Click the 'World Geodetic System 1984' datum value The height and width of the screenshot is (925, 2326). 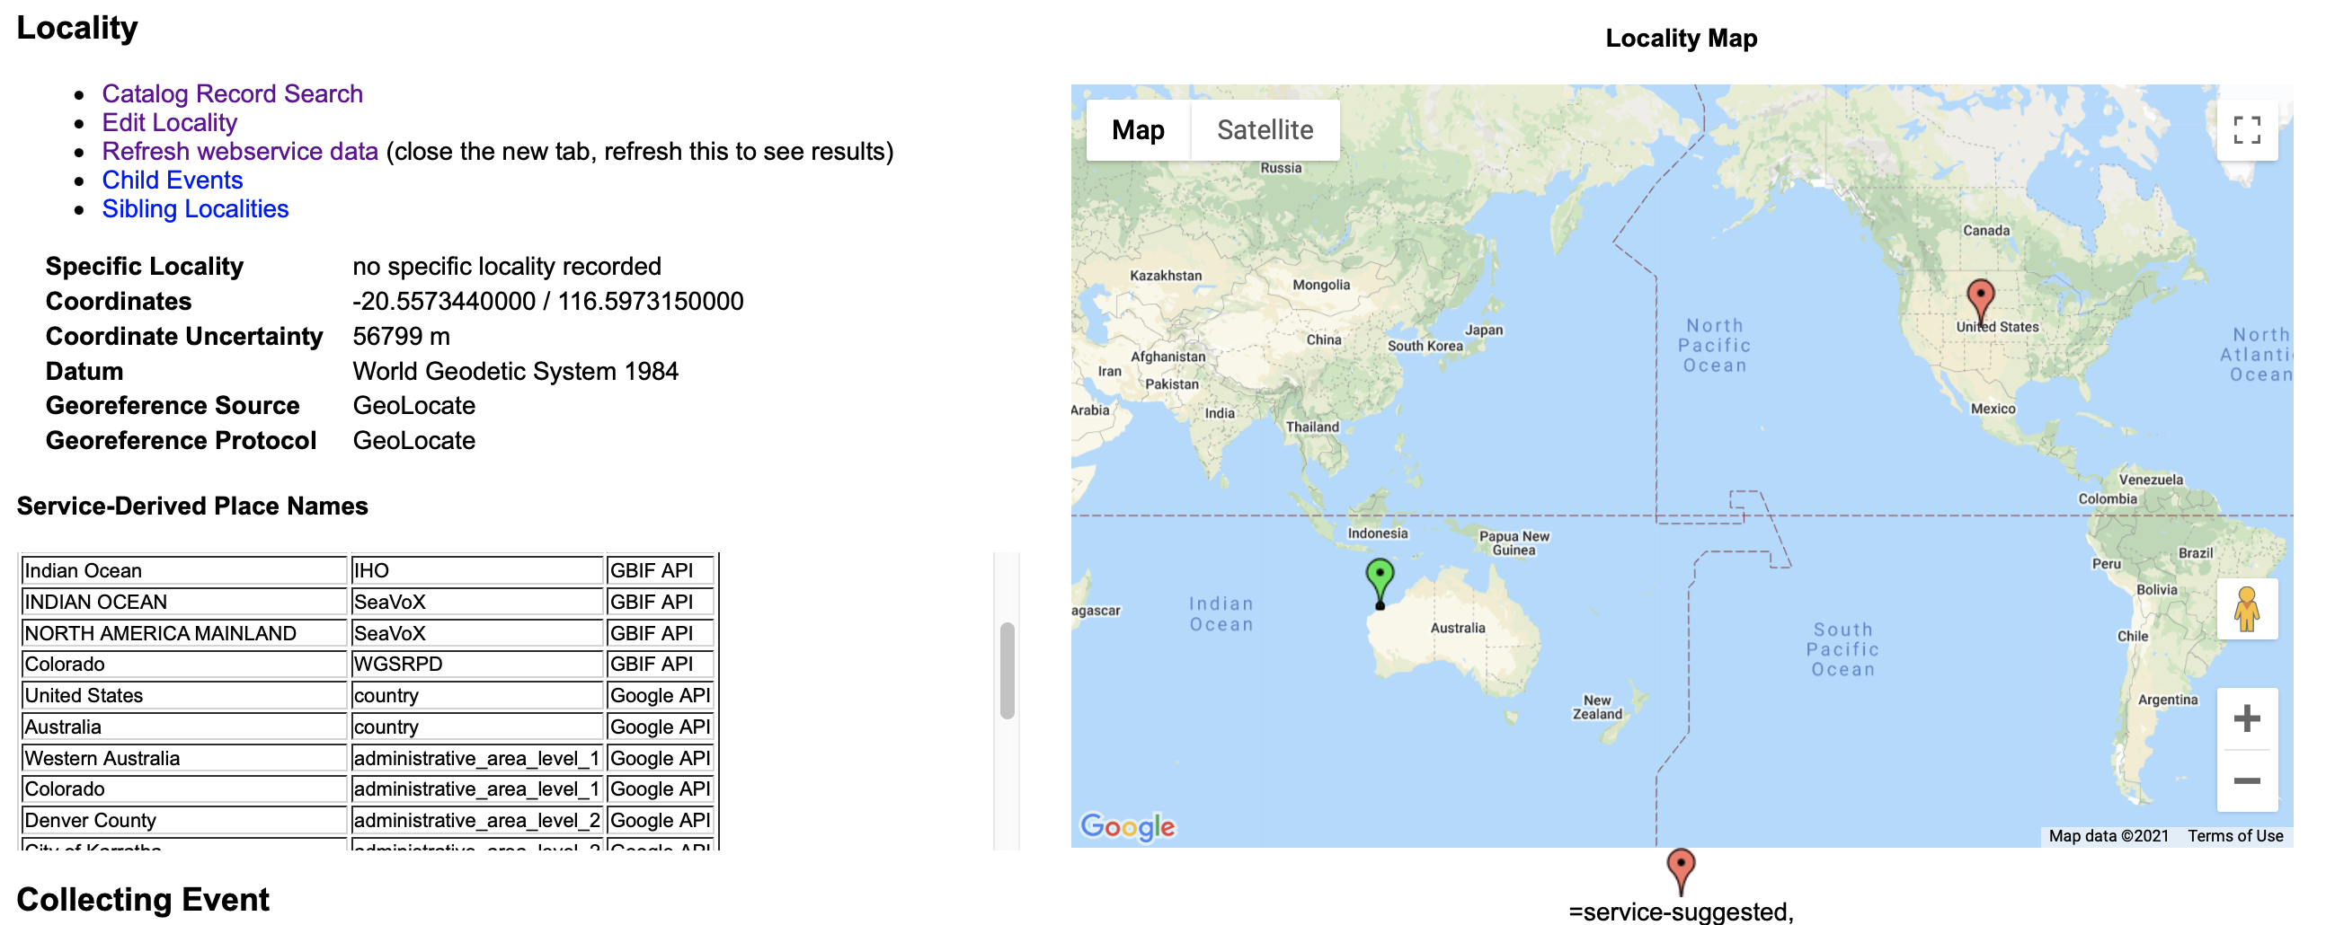click(516, 372)
